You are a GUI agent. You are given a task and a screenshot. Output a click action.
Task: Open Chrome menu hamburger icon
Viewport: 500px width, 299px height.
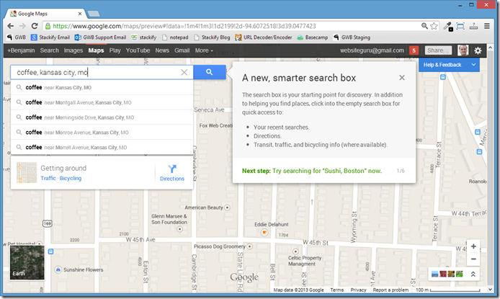tap(486, 26)
